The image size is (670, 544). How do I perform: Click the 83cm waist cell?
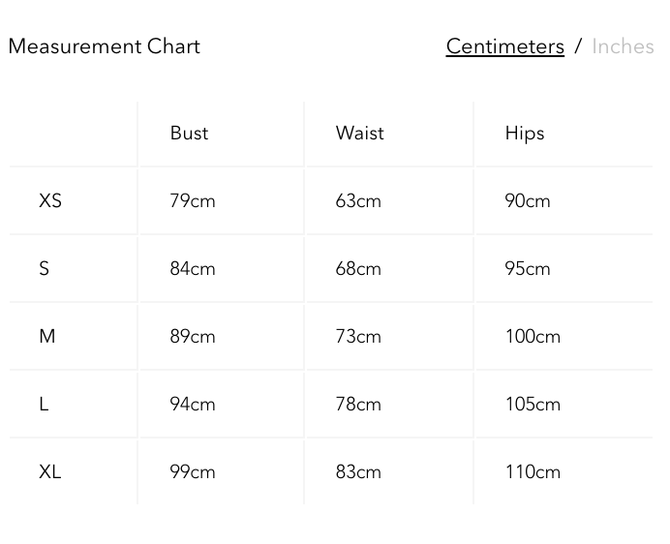pos(358,472)
